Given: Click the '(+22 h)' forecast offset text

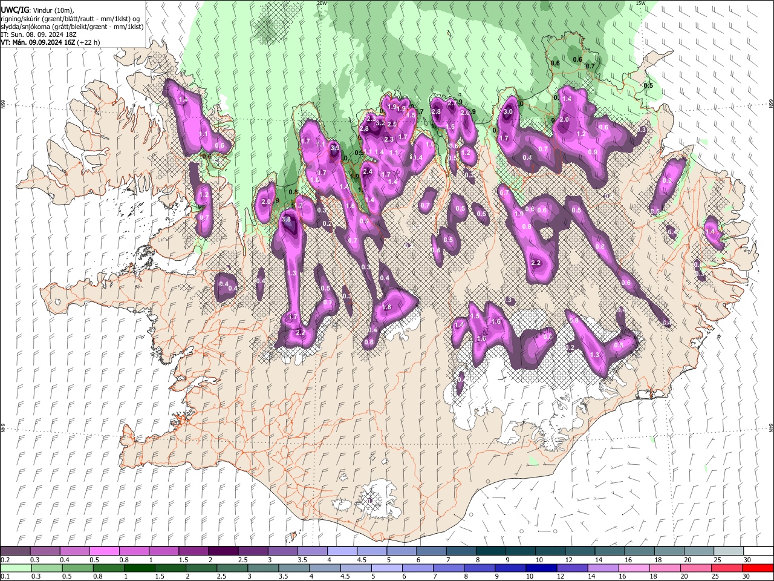Looking at the screenshot, I should 88,42.
